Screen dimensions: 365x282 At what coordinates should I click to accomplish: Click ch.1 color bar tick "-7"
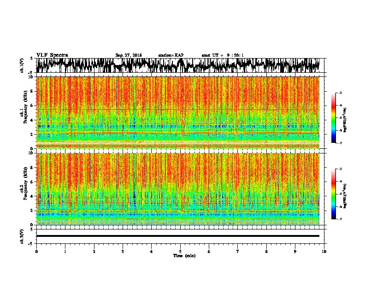(340, 143)
